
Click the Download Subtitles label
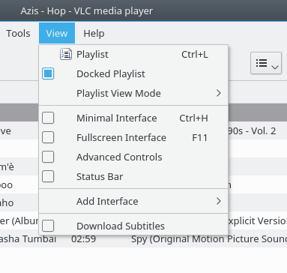coord(121,226)
